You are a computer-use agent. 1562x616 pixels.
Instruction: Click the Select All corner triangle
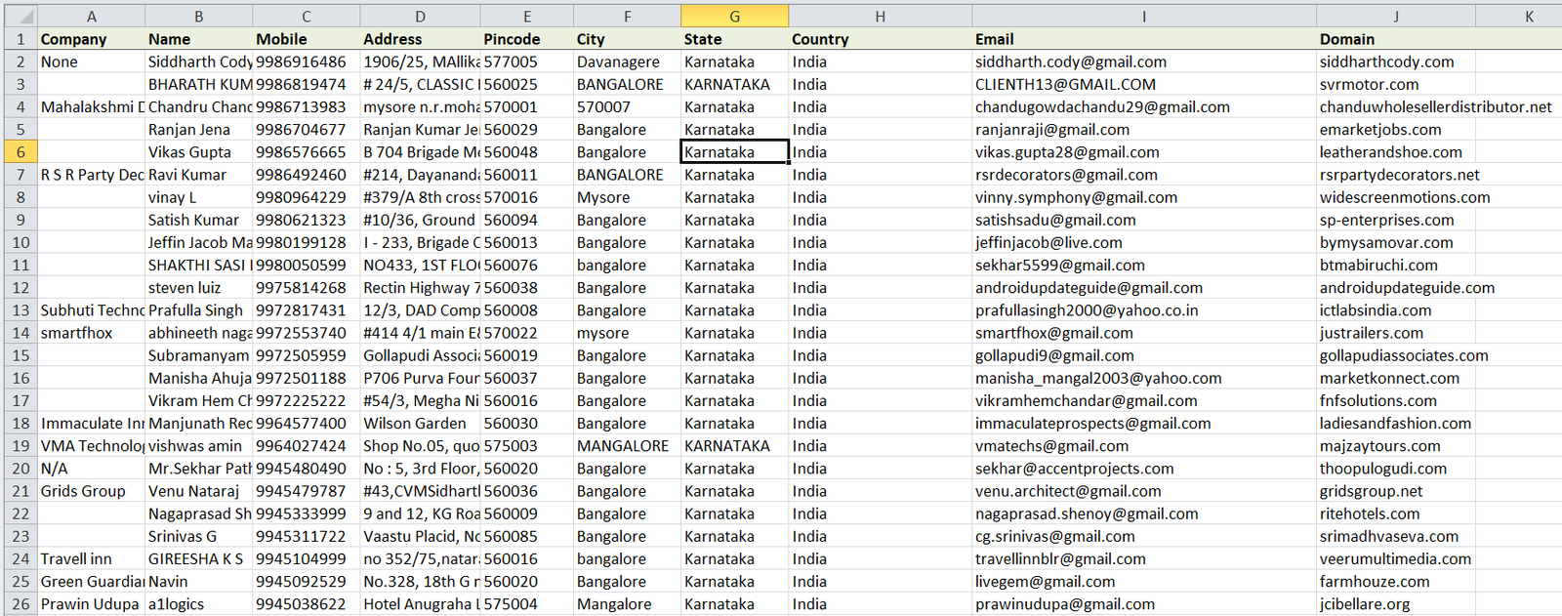point(20,16)
